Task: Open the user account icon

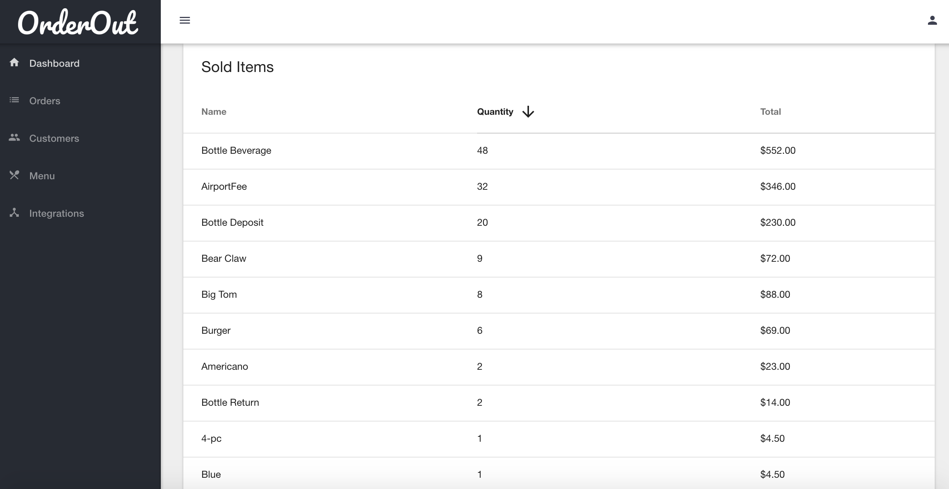Action: point(932,20)
